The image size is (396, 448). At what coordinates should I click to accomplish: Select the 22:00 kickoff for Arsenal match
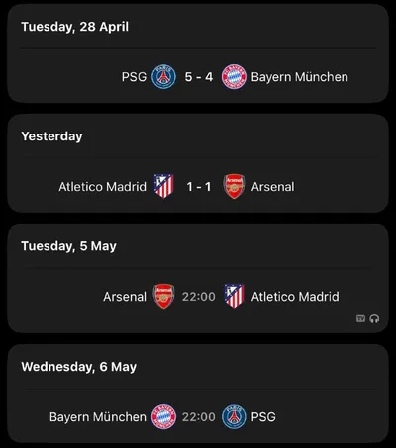(199, 297)
